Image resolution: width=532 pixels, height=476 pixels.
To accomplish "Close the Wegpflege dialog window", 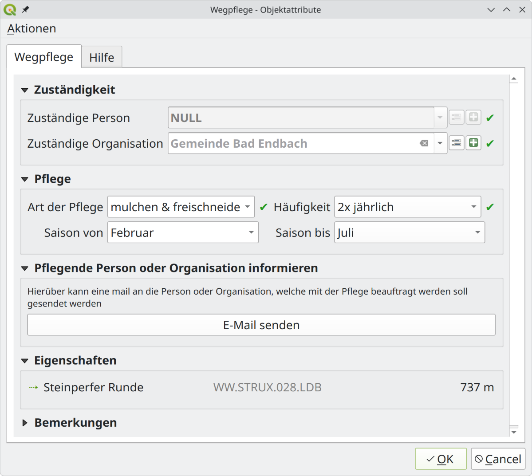I will [522, 9].
